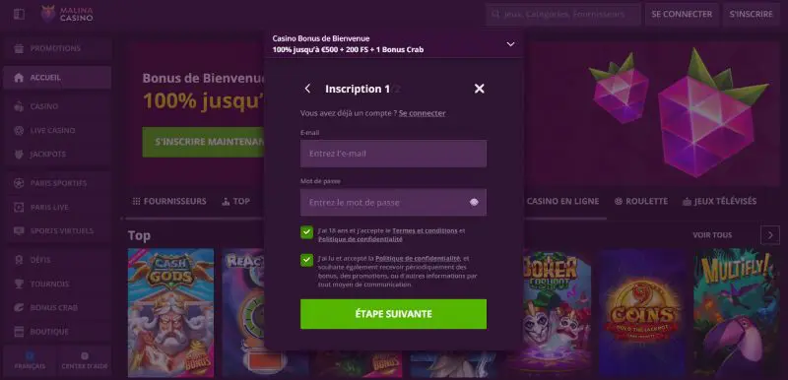Open the Termes et conditions link
The width and height of the screenshot is (788, 380).
(425, 231)
